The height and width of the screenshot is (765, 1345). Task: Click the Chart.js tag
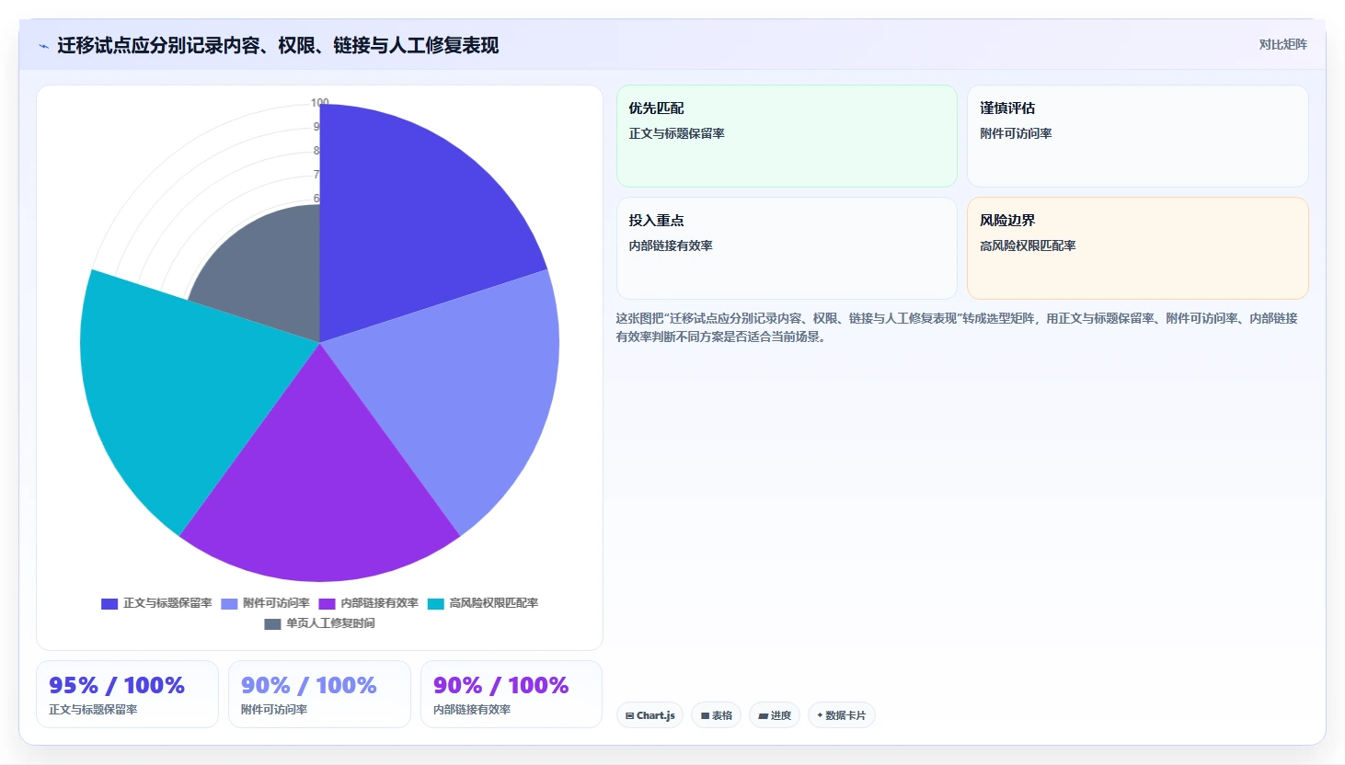click(650, 715)
